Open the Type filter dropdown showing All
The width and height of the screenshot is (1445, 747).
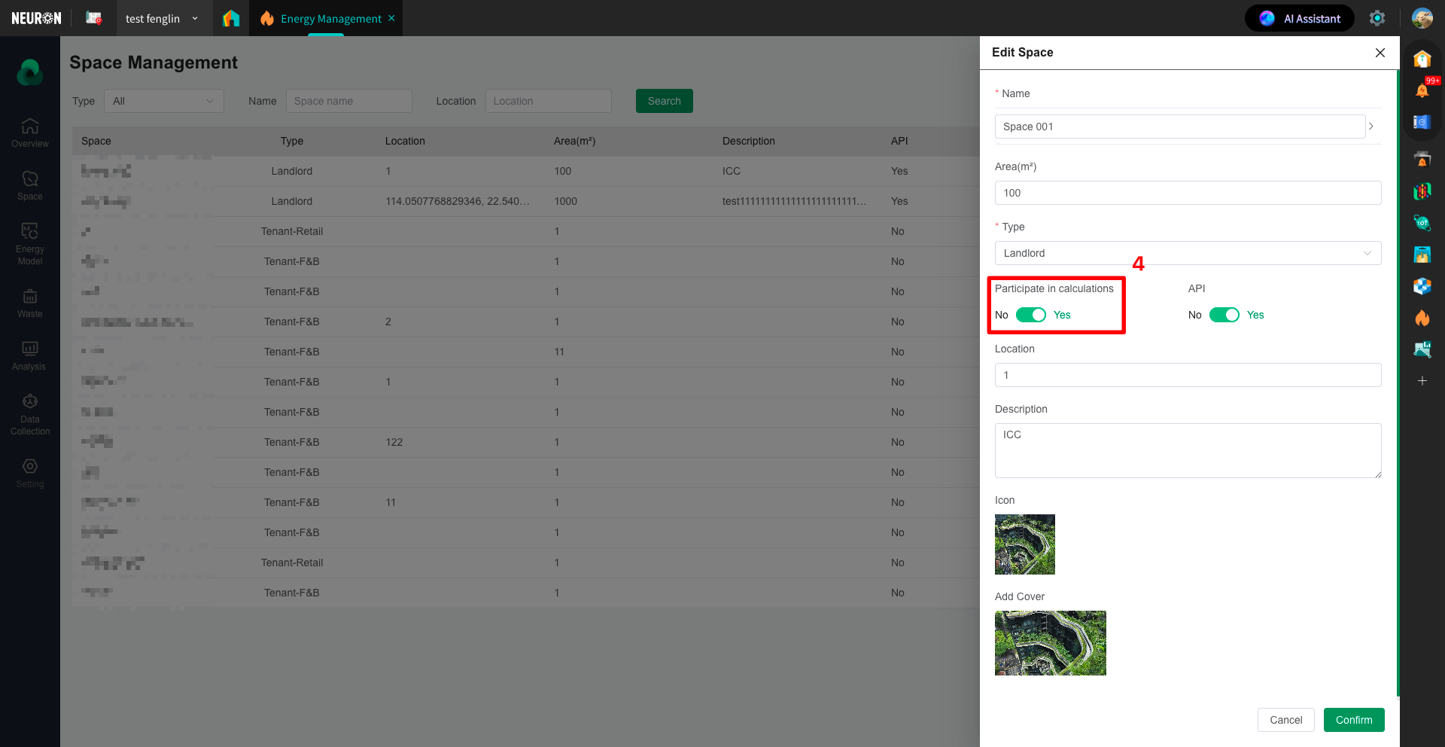tap(163, 101)
